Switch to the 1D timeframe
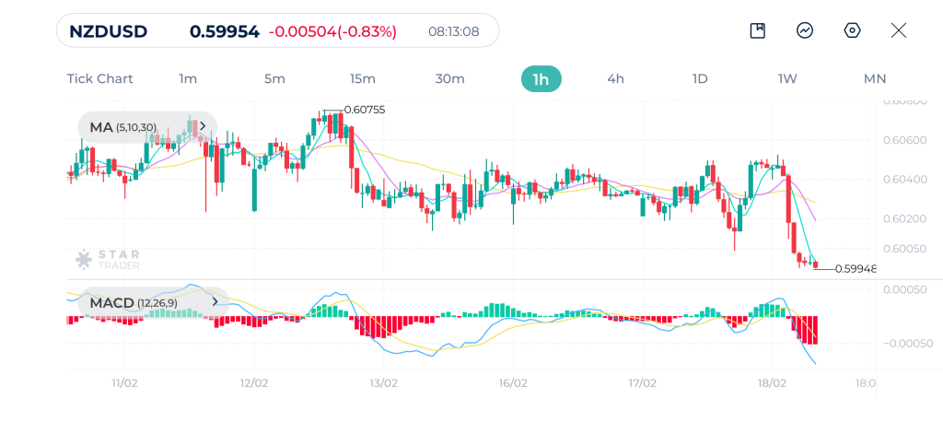Viewport: 943px width, 434px height. pos(700,79)
